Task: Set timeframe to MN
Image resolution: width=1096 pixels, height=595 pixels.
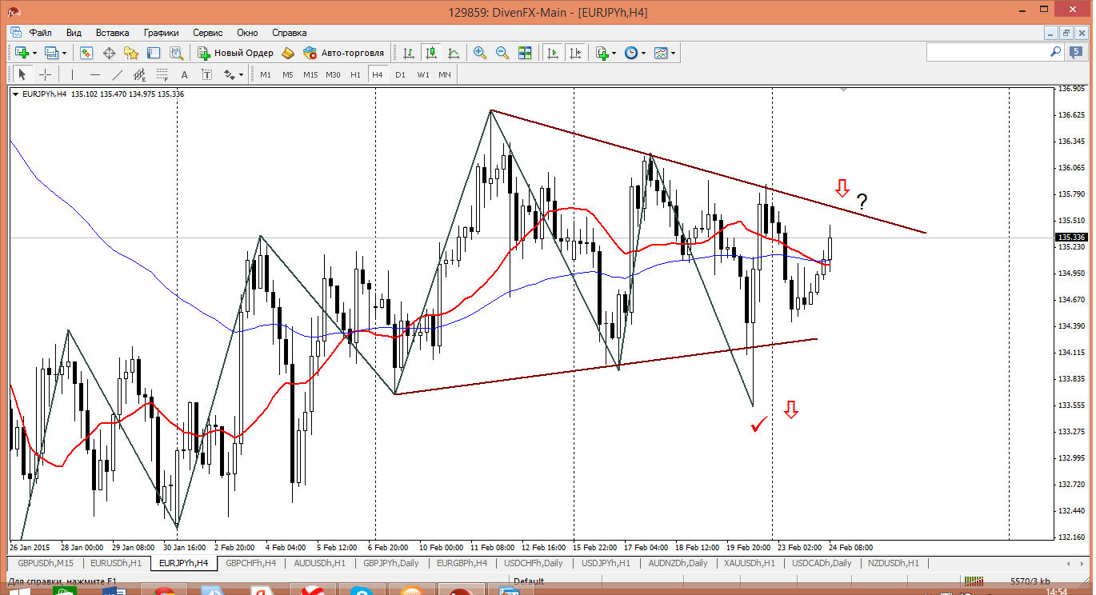Action: tap(445, 74)
